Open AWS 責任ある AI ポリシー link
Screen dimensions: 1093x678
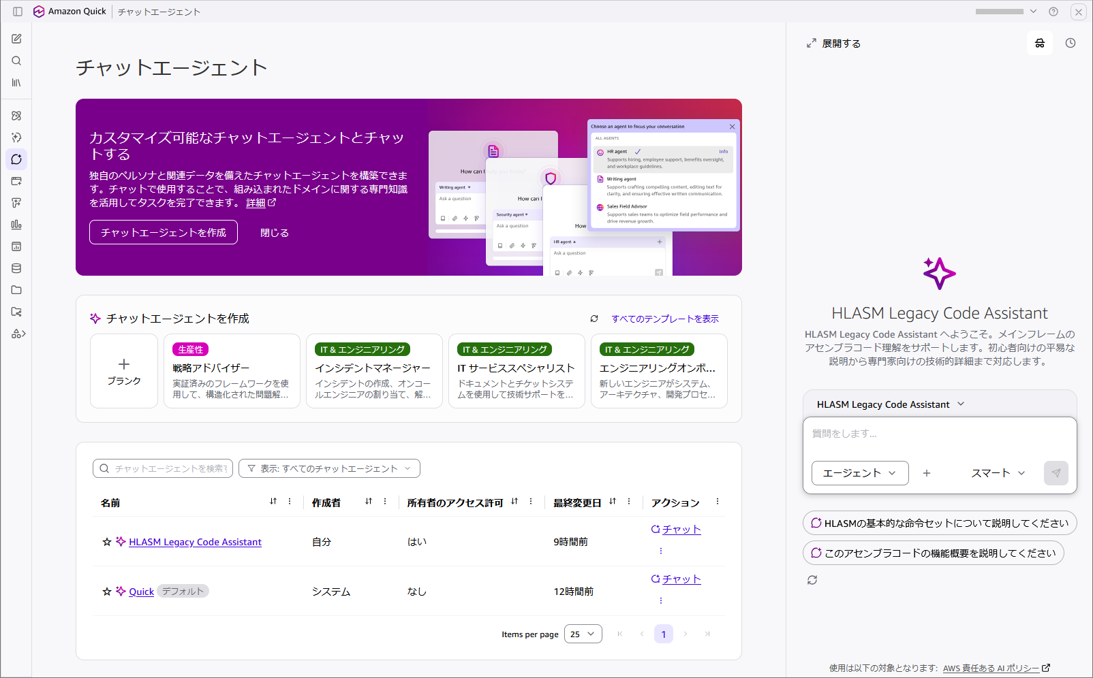point(996,668)
